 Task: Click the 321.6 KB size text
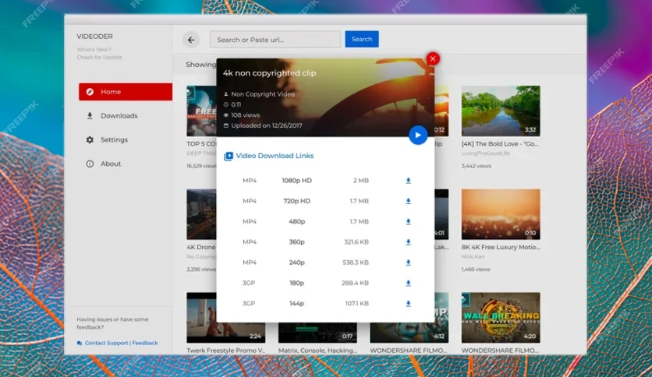(356, 242)
